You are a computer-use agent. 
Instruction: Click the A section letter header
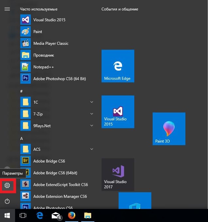click(x=21, y=139)
